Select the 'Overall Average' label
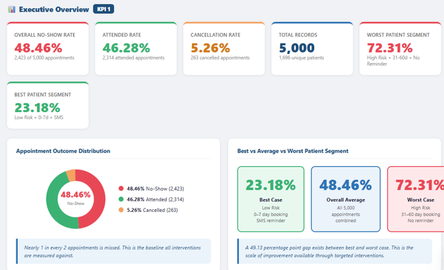Viewport: 444px width, 270px height. (346, 200)
